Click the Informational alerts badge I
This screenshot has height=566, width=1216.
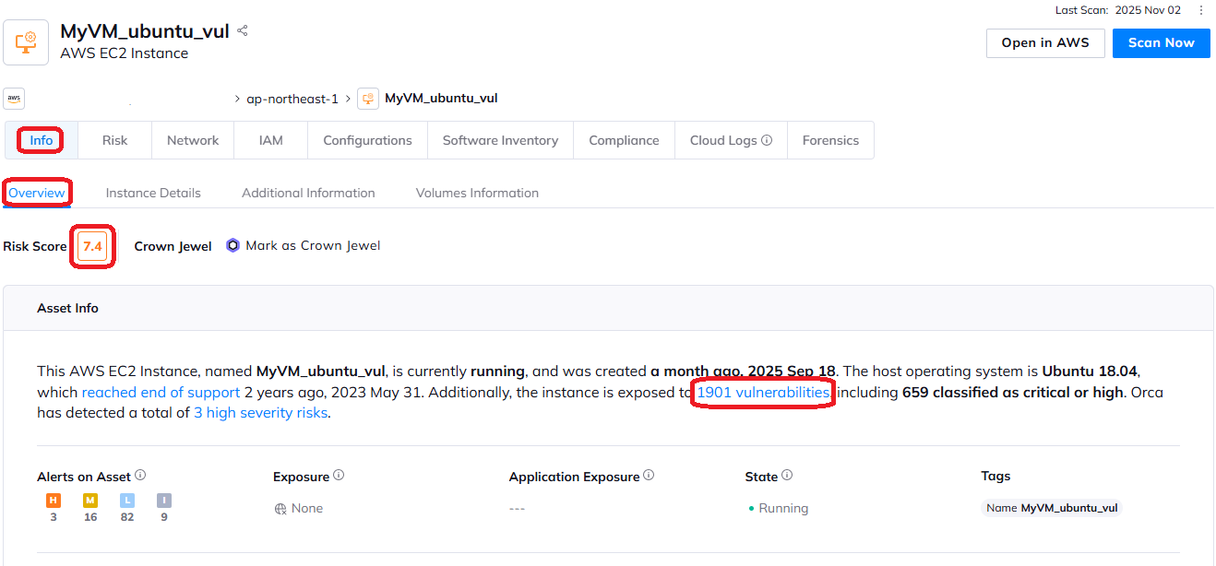(164, 501)
